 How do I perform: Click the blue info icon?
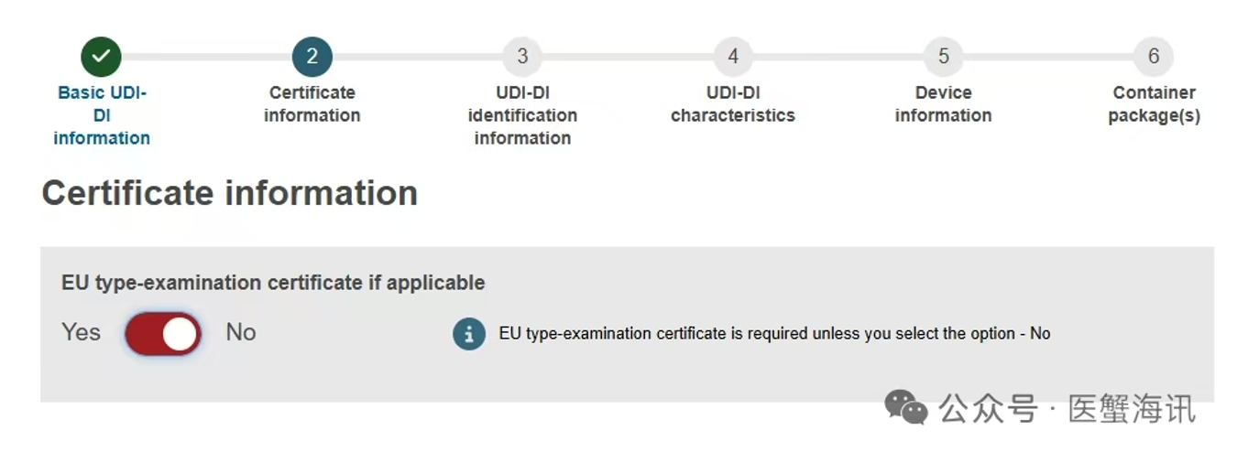tap(469, 334)
